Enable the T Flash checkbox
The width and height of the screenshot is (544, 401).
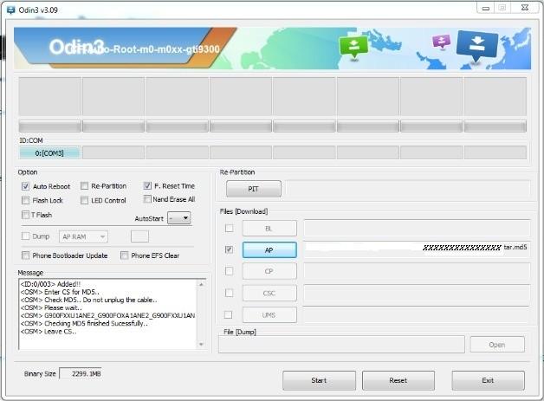(x=25, y=215)
